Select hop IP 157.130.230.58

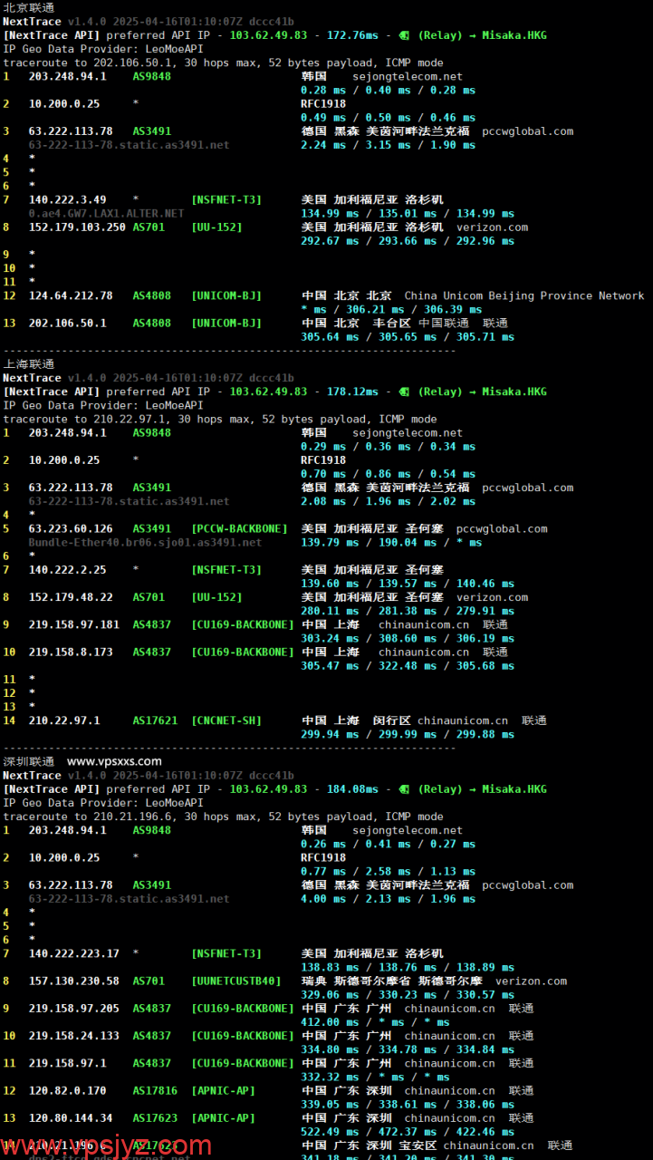coord(74,981)
